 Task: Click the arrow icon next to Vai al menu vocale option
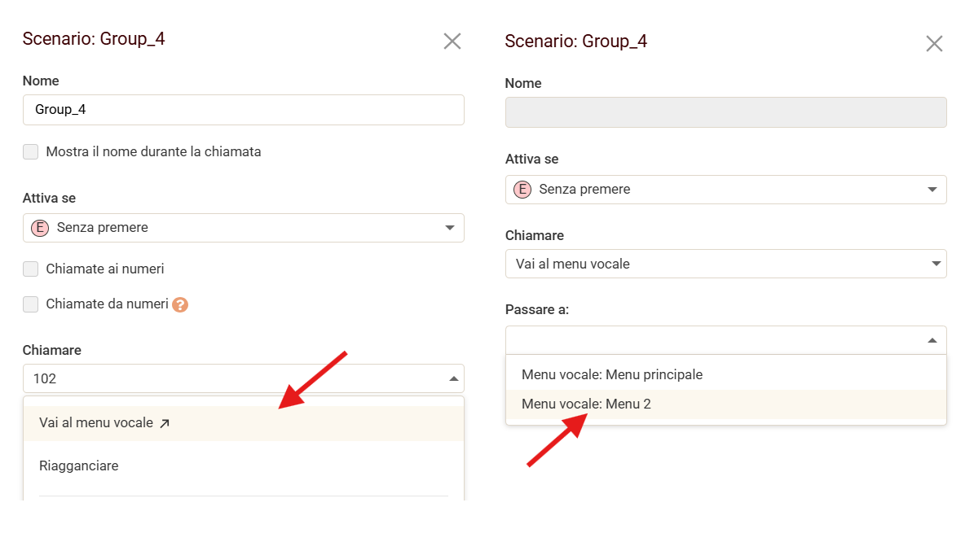coord(165,423)
